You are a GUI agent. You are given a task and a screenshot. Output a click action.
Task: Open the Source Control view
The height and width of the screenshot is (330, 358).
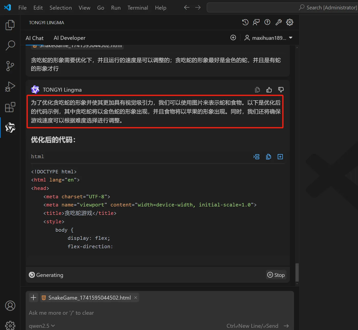coord(10,66)
